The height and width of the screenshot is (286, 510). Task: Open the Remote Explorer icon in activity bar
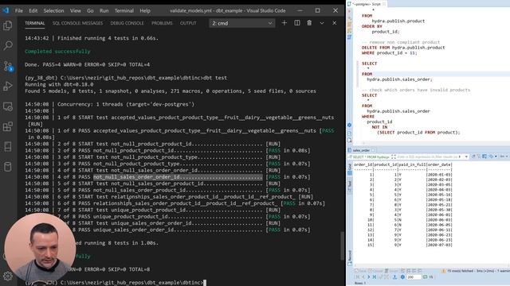8,106
